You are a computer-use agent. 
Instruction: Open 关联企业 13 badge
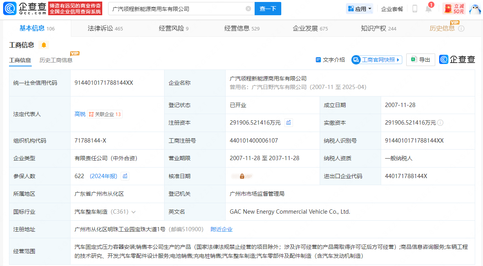tap(105, 114)
